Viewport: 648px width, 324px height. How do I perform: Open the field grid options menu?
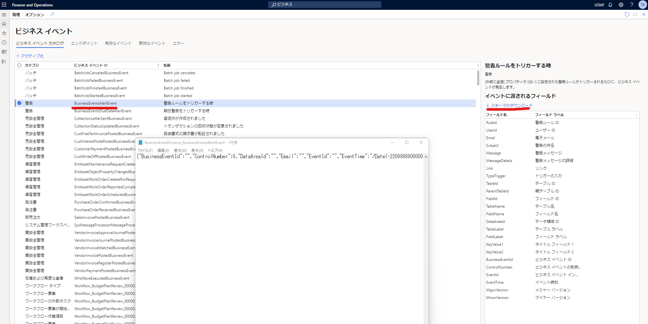pyautogui.click(x=636, y=115)
